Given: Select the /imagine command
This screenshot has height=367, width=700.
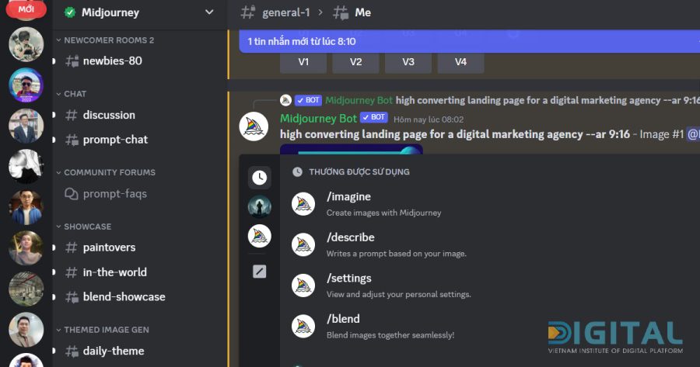Looking at the screenshot, I should tap(489, 204).
